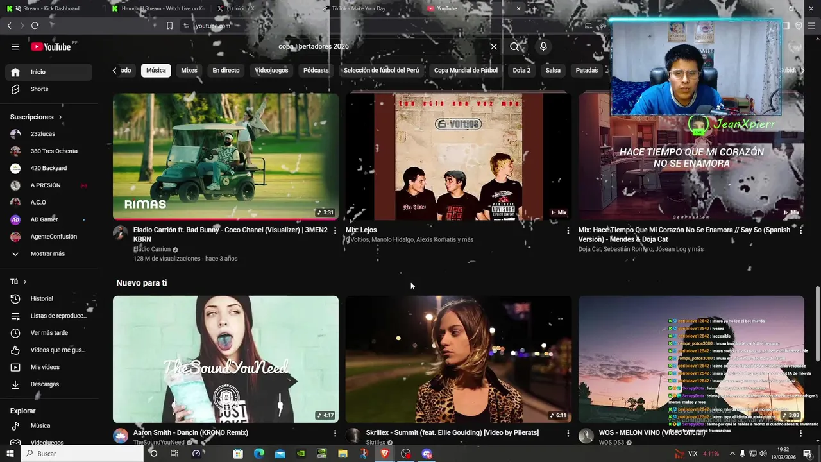Play the 6 Voltios mix thumbnail

pos(459,157)
